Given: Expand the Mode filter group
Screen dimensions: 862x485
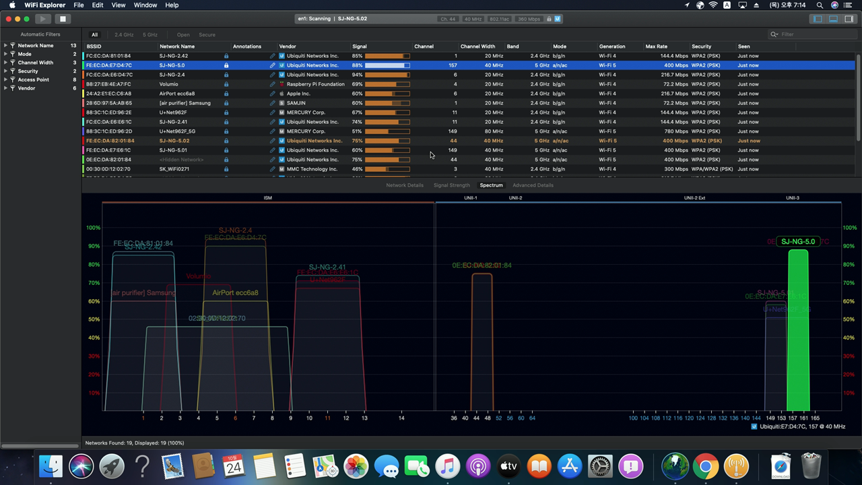Looking at the screenshot, I should coord(5,54).
